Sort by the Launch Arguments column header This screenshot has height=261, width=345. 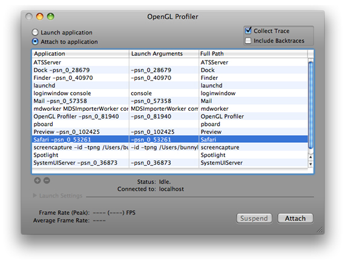(164, 54)
